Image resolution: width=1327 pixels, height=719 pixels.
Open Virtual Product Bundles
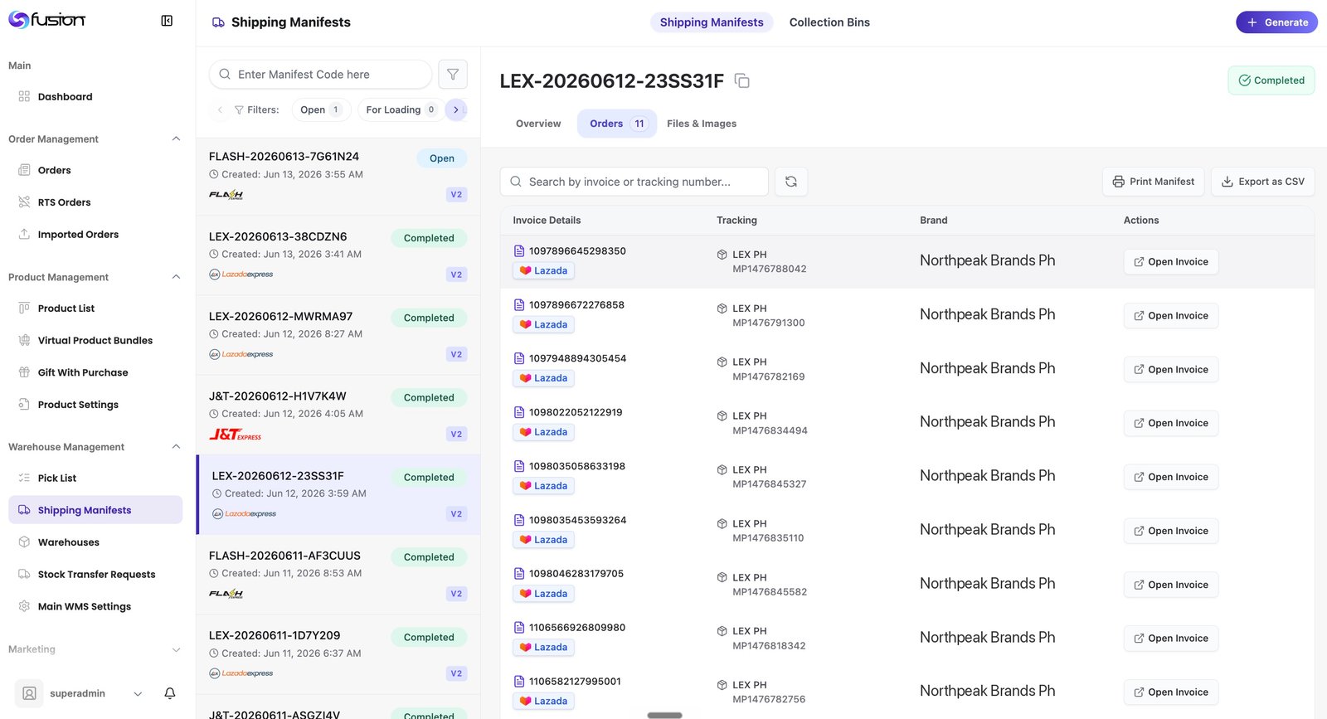click(95, 341)
